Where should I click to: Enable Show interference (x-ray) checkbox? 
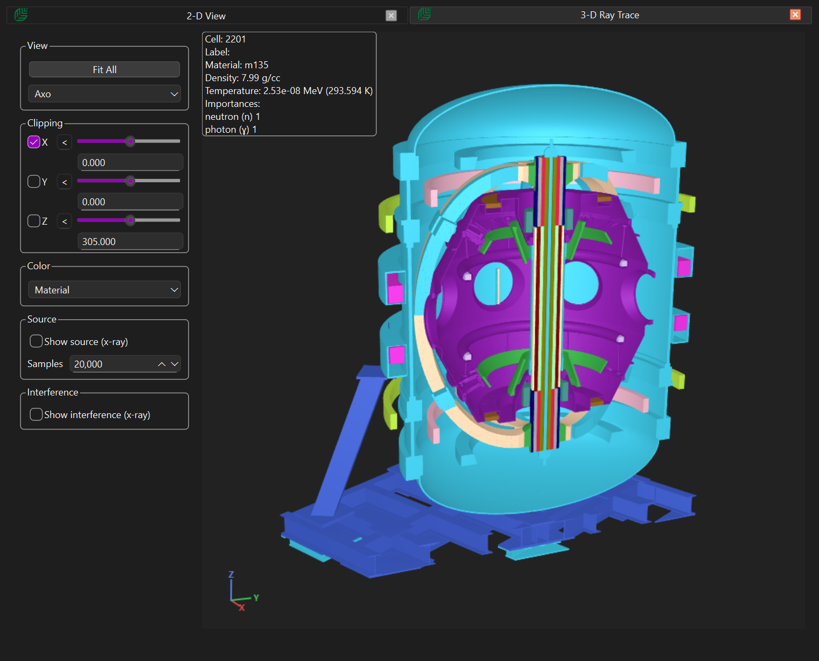click(36, 414)
